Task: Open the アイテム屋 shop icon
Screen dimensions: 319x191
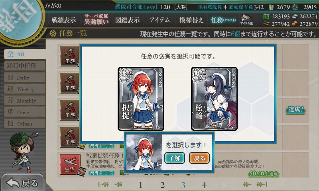Action: pyautogui.click(x=246, y=19)
